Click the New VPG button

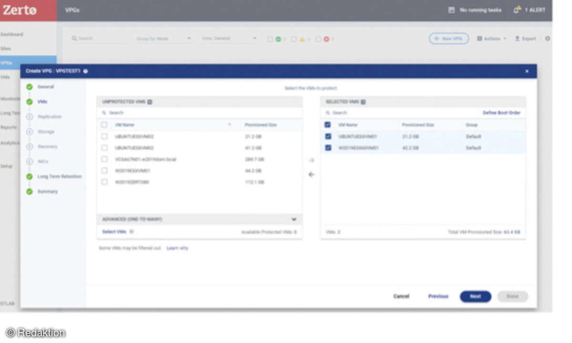pyautogui.click(x=449, y=39)
